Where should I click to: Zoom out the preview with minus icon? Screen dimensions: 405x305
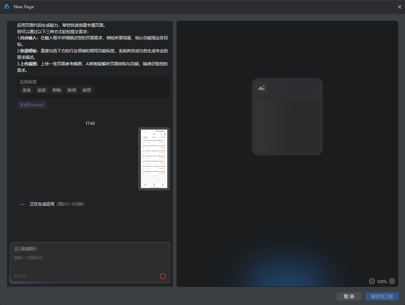372,281
